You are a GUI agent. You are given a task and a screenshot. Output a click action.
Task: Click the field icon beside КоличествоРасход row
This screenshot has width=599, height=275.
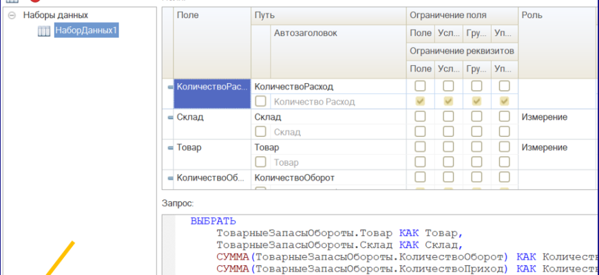170,87
